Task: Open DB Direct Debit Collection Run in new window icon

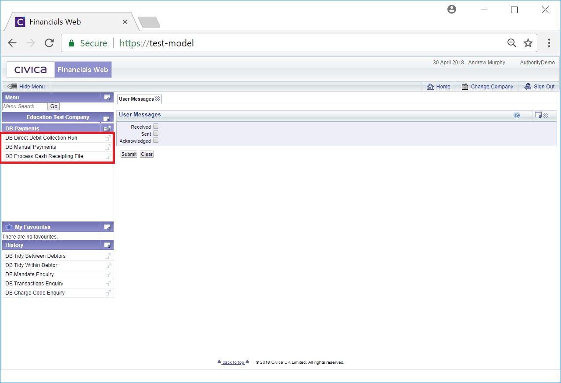Action: 108,138
